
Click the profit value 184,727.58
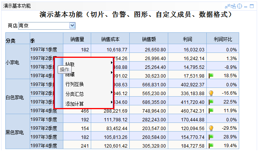[x=193, y=146]
